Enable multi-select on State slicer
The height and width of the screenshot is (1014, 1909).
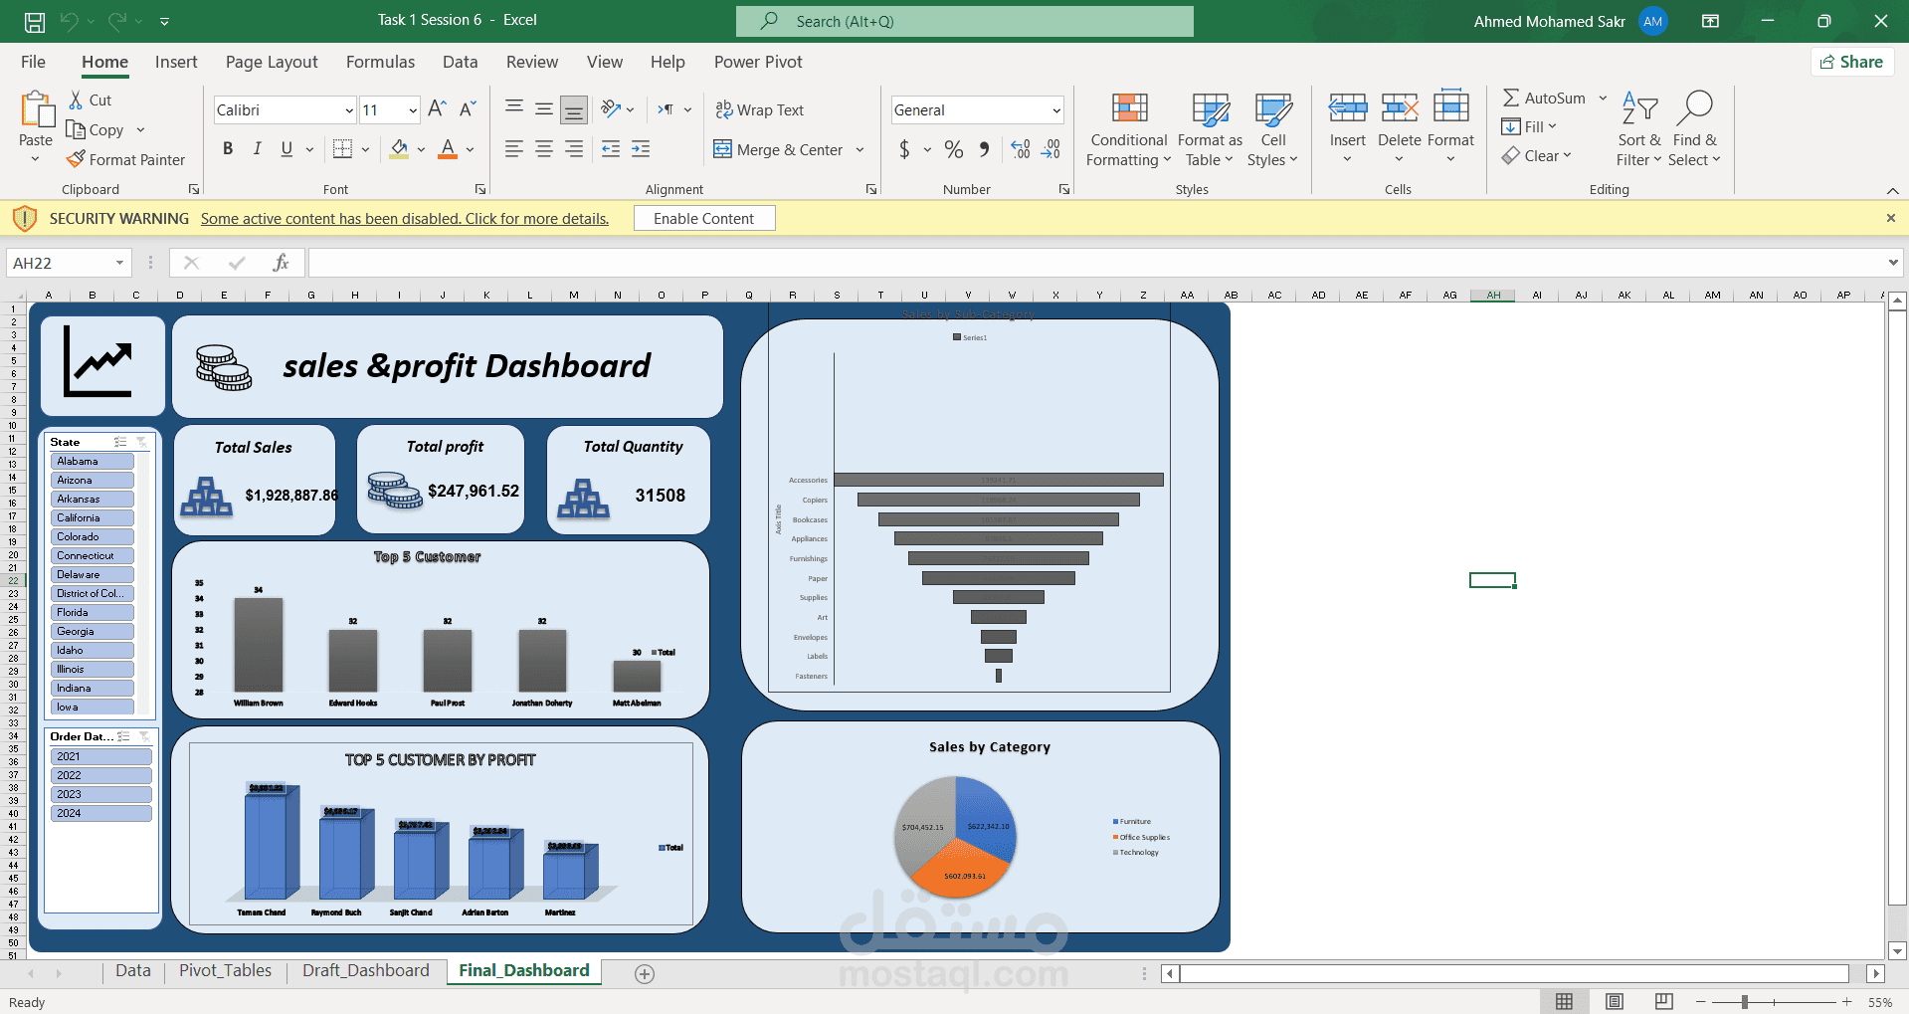pos(120,442)
